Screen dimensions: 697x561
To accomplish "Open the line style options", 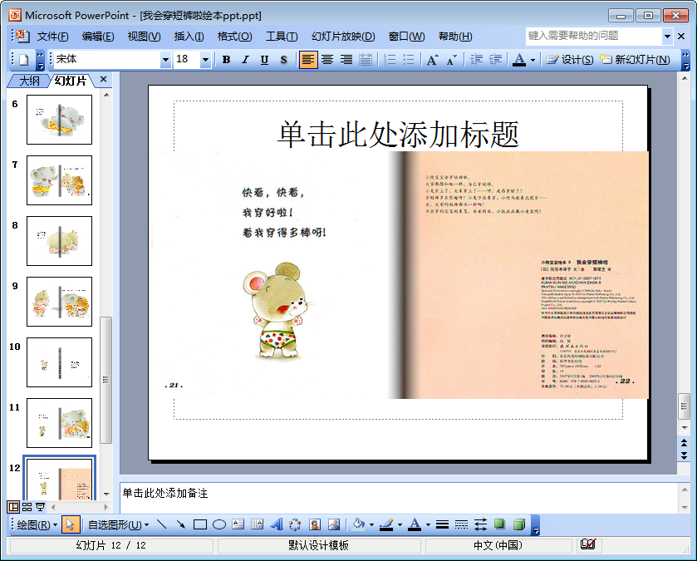I will click(442, 524).
